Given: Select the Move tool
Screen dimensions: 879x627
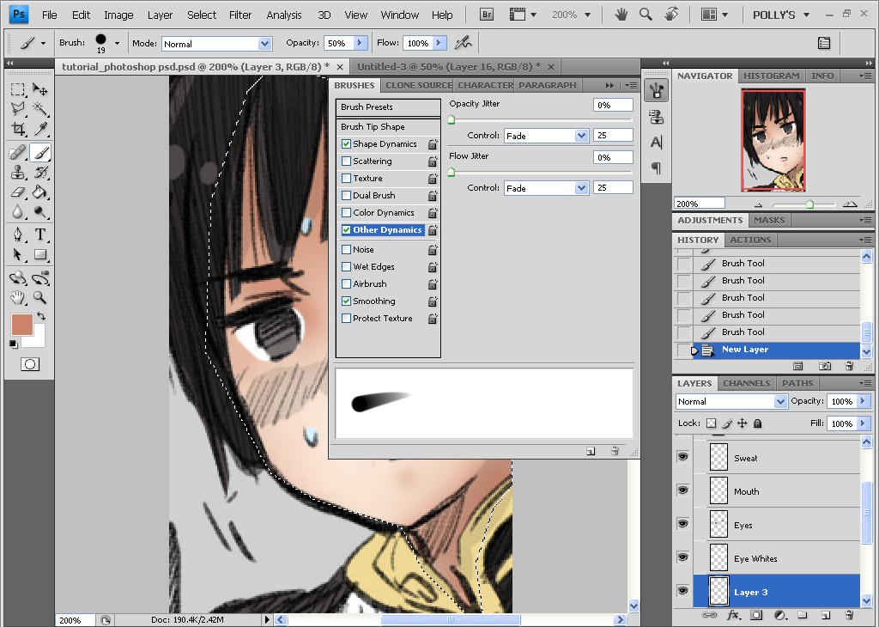Looking at the screenshot, I should [39, 89].
